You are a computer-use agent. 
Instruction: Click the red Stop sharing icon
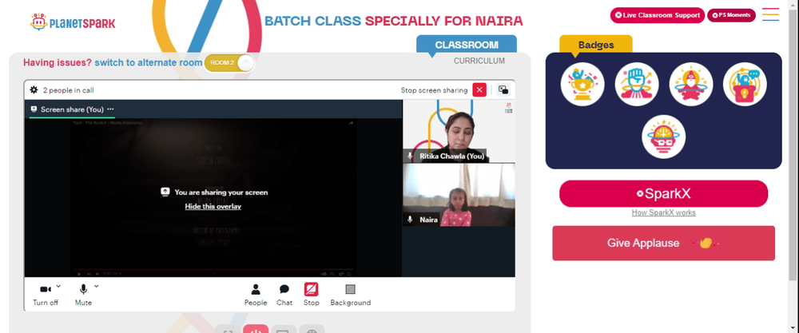[312, 290]
